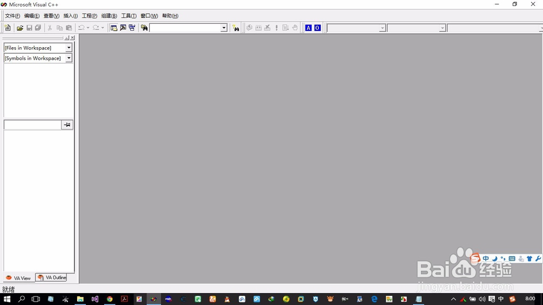Create a new text file from toolbar
This screenshot has height=305, width=543.
[8, 28]
